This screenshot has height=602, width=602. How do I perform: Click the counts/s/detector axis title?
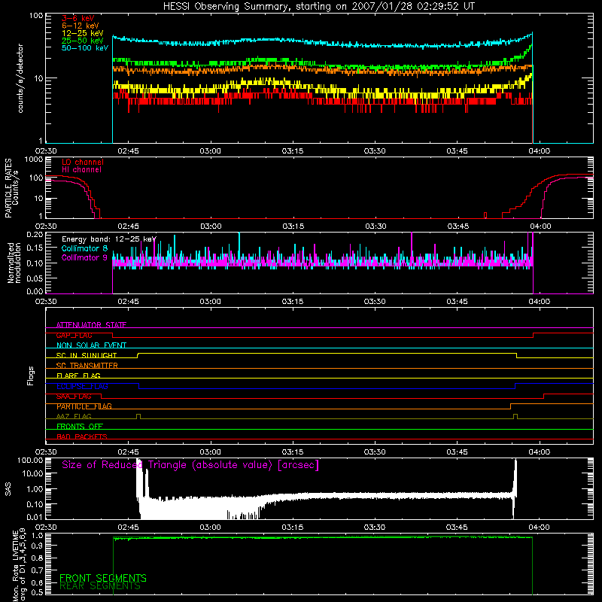click(x=20, y=78)
